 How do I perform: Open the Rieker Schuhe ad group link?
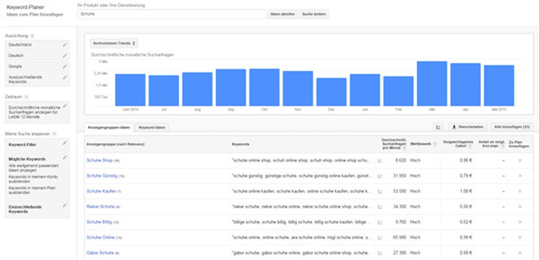(100, 207)
